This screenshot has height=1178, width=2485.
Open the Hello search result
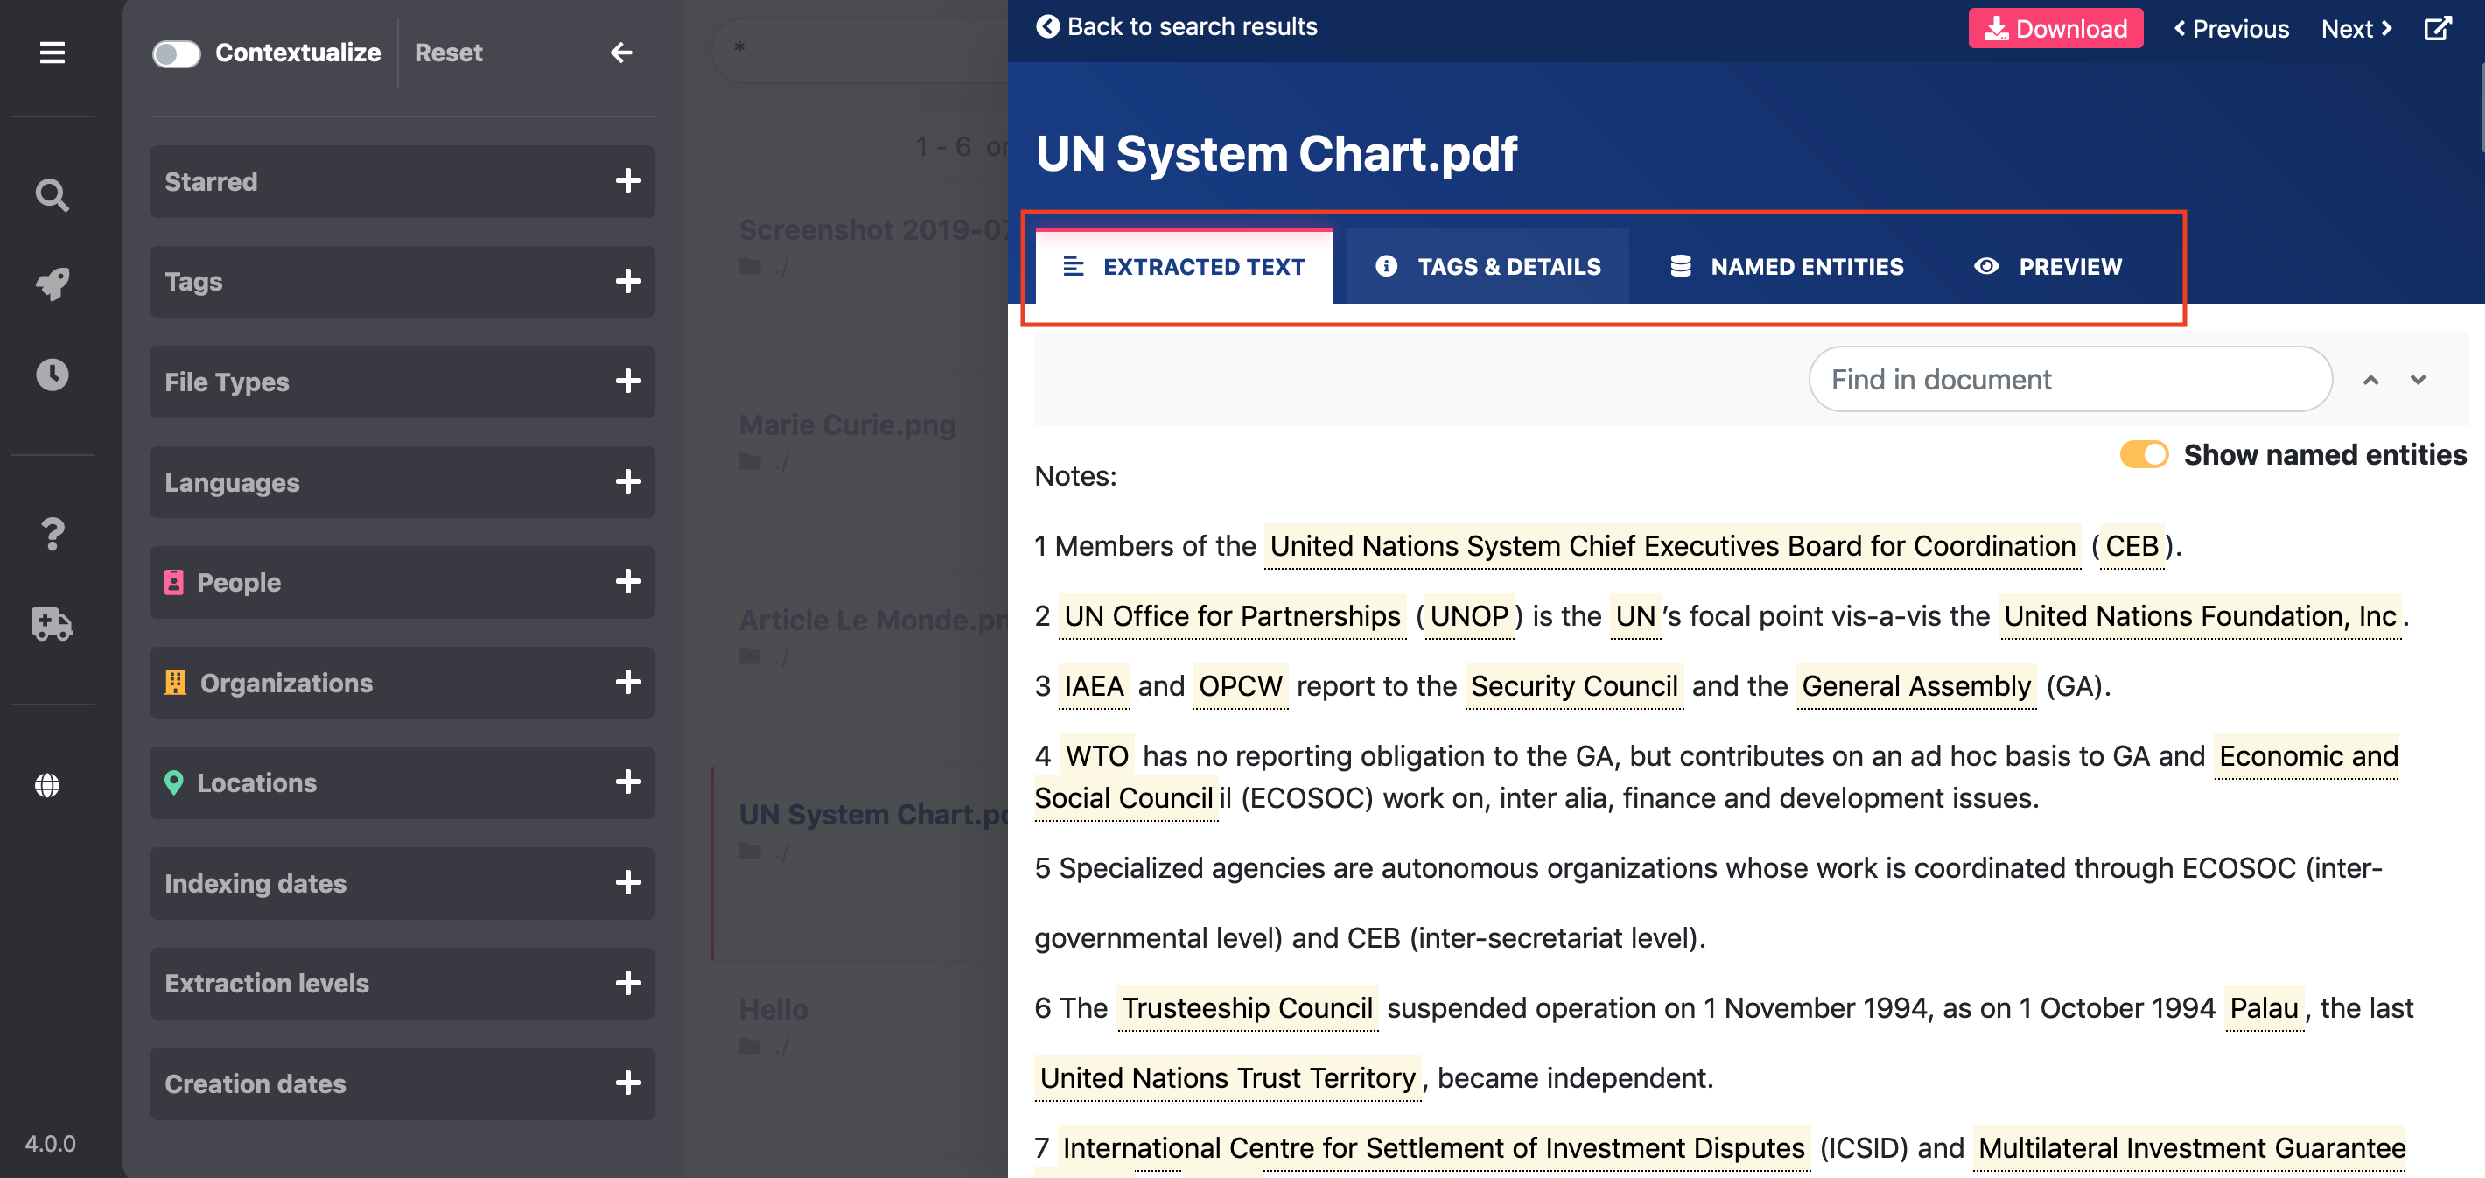[773, 1009]
